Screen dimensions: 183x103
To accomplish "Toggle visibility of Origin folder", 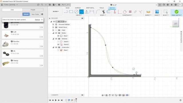I will click(x=56, y=30).
